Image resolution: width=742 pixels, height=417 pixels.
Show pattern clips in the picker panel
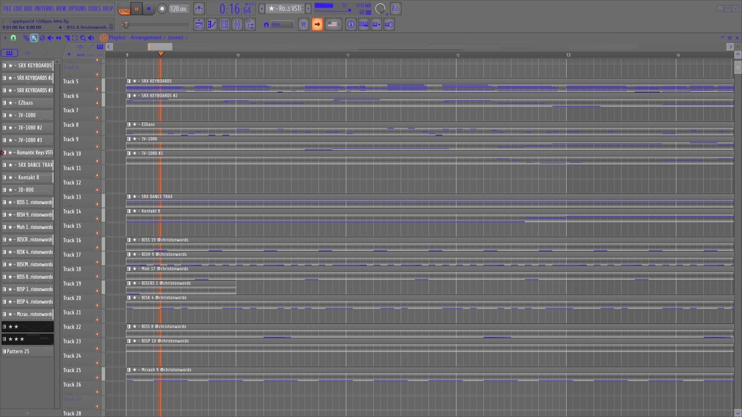[x=9, y=53]
